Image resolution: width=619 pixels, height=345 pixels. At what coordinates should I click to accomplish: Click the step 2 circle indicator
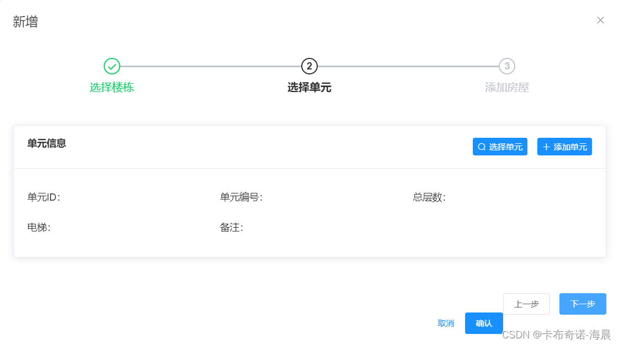(309, 66)
